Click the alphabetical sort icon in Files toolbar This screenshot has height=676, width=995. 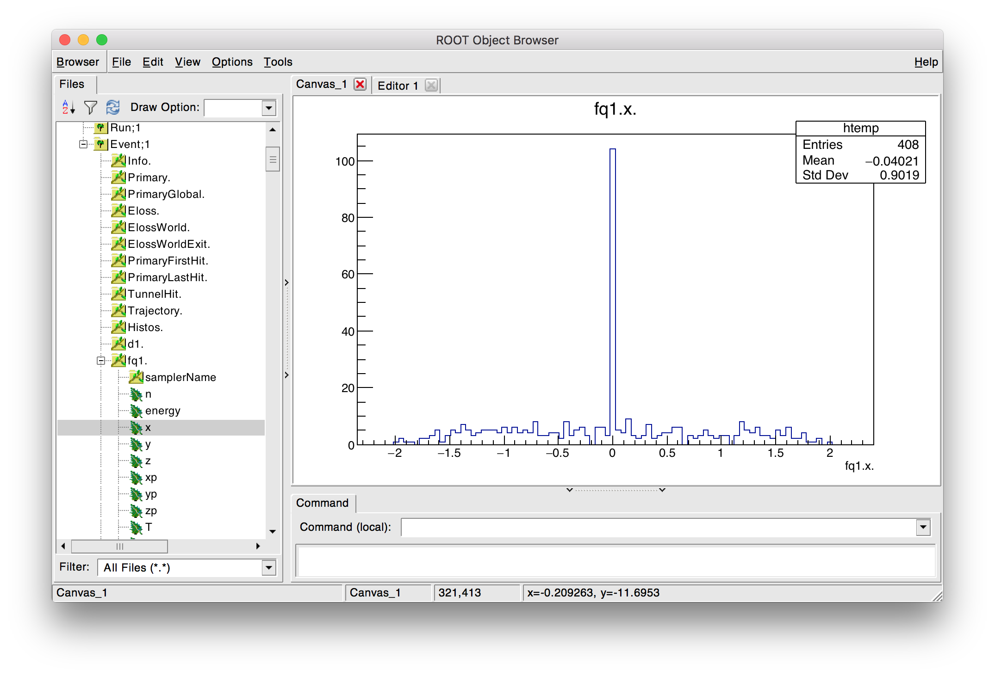pyautogui.click(x=68, y=107)
